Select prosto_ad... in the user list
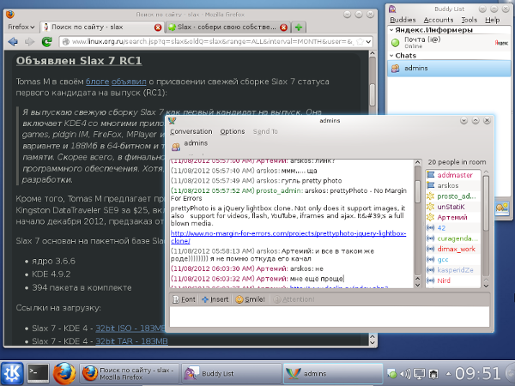 [453, 196]
